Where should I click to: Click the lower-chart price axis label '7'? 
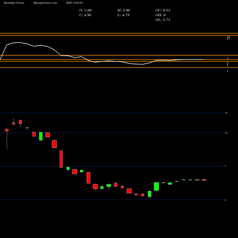pos(226,166)
